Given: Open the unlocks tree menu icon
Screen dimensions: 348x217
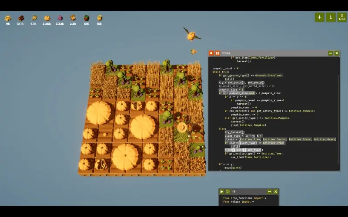Looking at the screenshot, I should click(342, 17).
